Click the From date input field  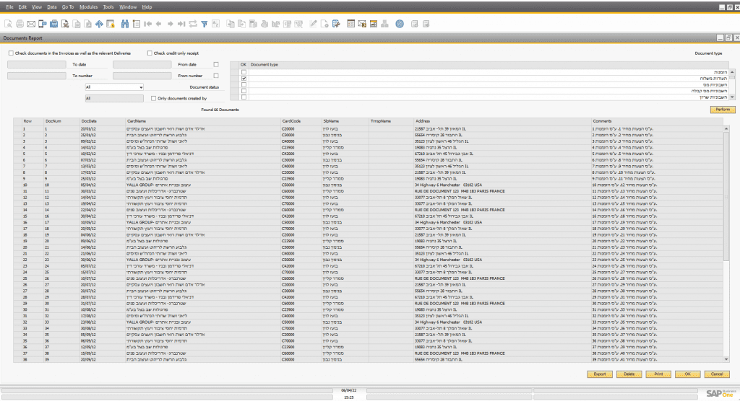[x=142, y=64]
